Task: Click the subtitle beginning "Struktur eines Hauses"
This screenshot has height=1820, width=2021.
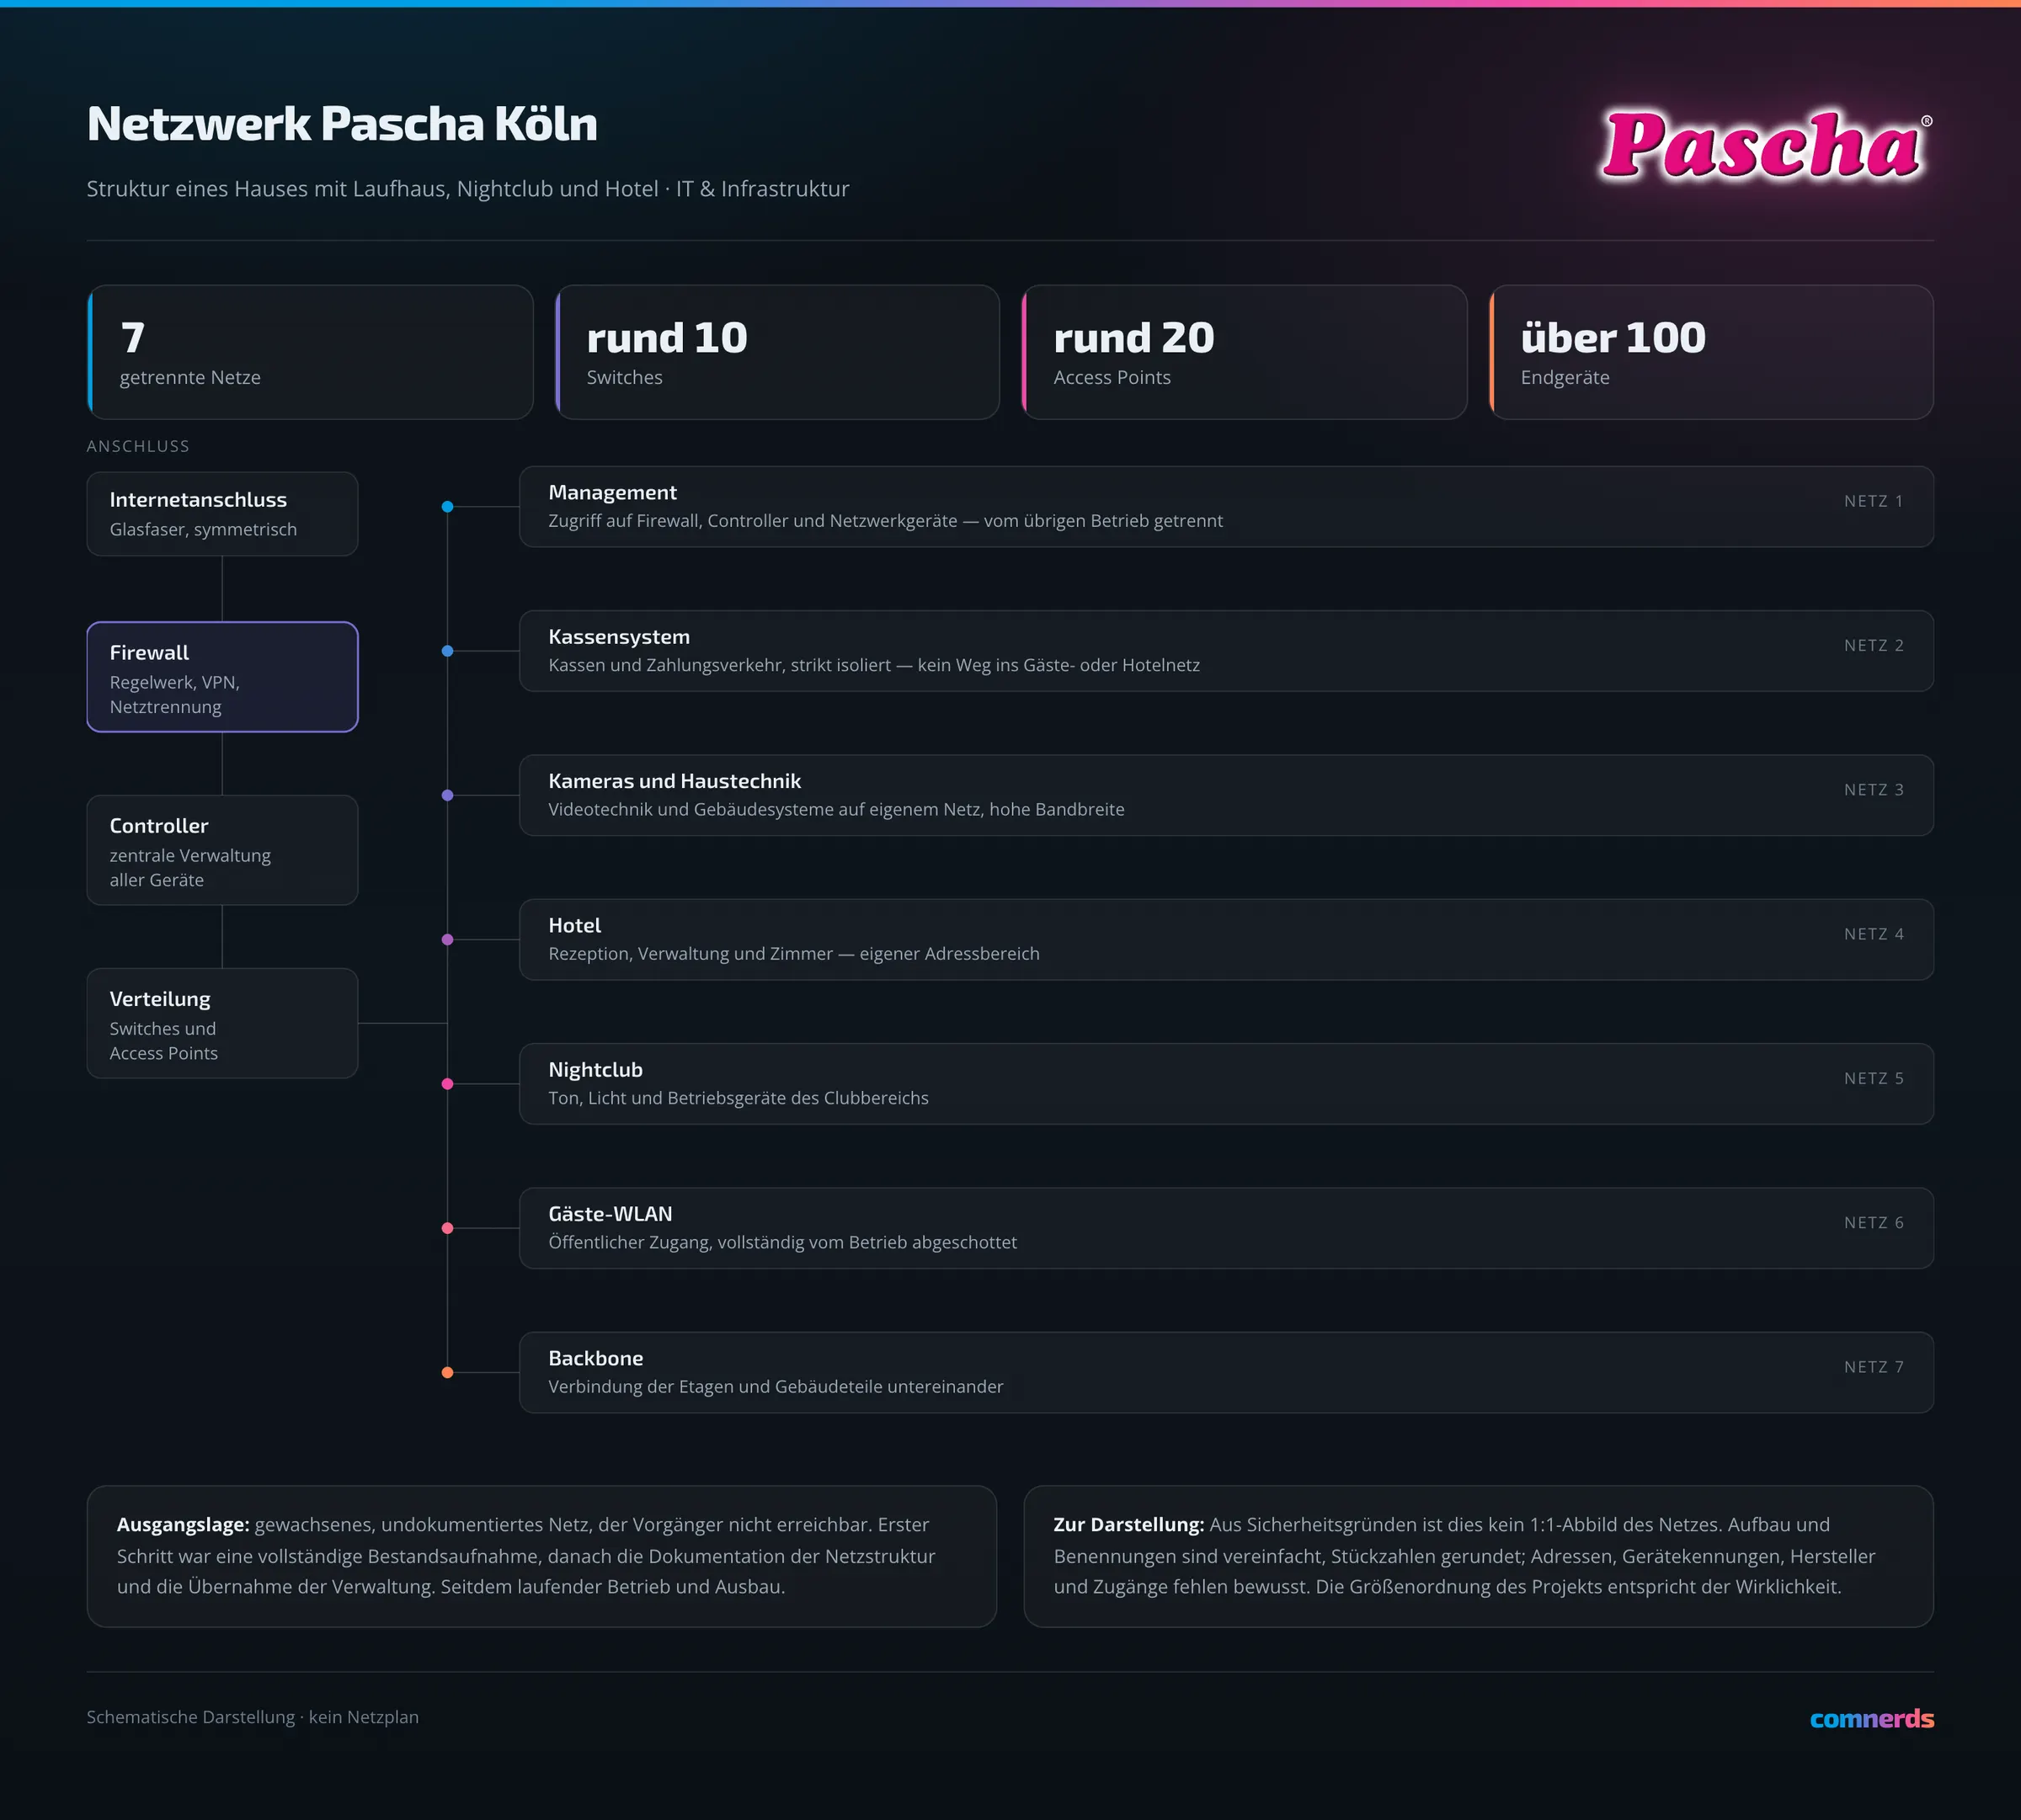Action: [467, 189]
